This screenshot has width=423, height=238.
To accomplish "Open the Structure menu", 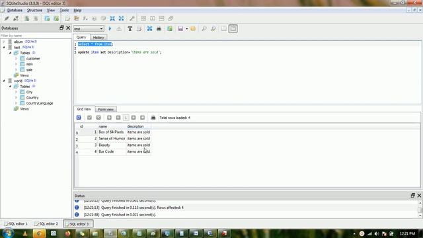I will pos(34,11).
